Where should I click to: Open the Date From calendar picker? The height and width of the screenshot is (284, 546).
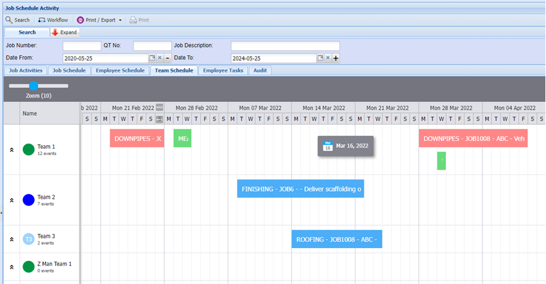click(152, 58)
